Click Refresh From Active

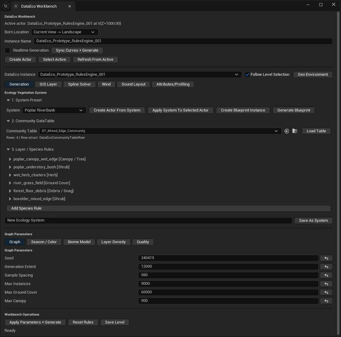coord(95,60)
